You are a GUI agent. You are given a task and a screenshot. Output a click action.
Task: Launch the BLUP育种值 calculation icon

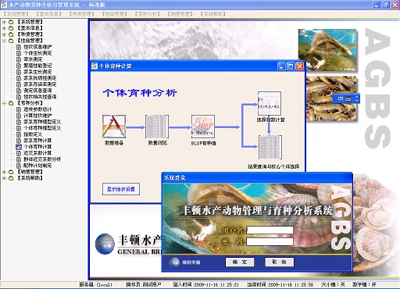(203, 127)
